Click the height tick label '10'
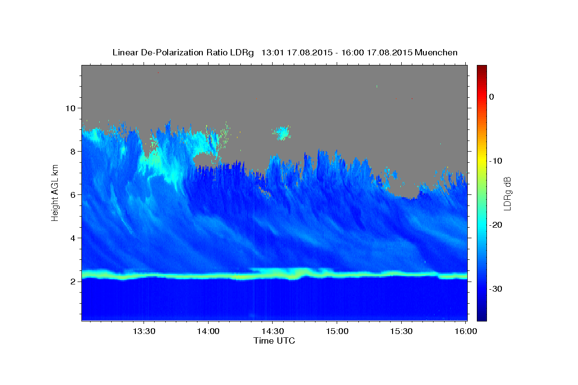The image size is (578, 385). [70, 108]
